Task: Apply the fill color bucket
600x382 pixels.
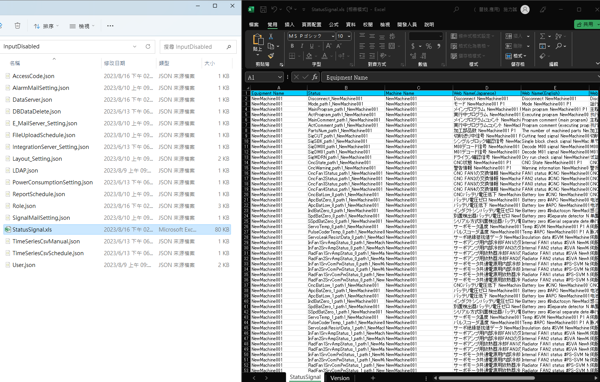Action: click(309, 56)
